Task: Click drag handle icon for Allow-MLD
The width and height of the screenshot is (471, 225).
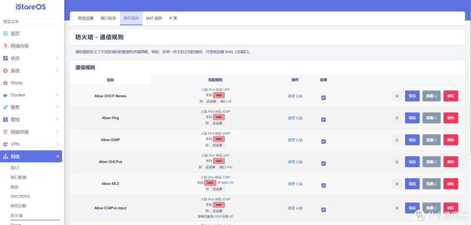Action: (397, 184)
